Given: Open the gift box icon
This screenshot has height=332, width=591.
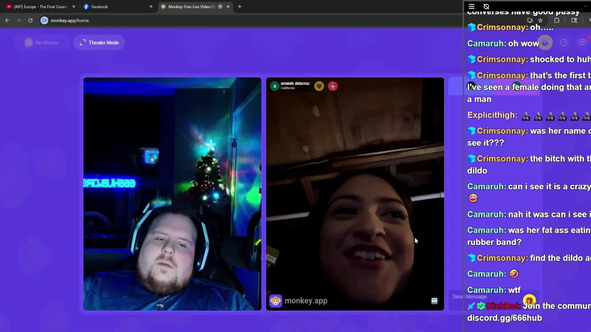Looking at the screenshot, I should pyautogui.click(x=529, y=300).
